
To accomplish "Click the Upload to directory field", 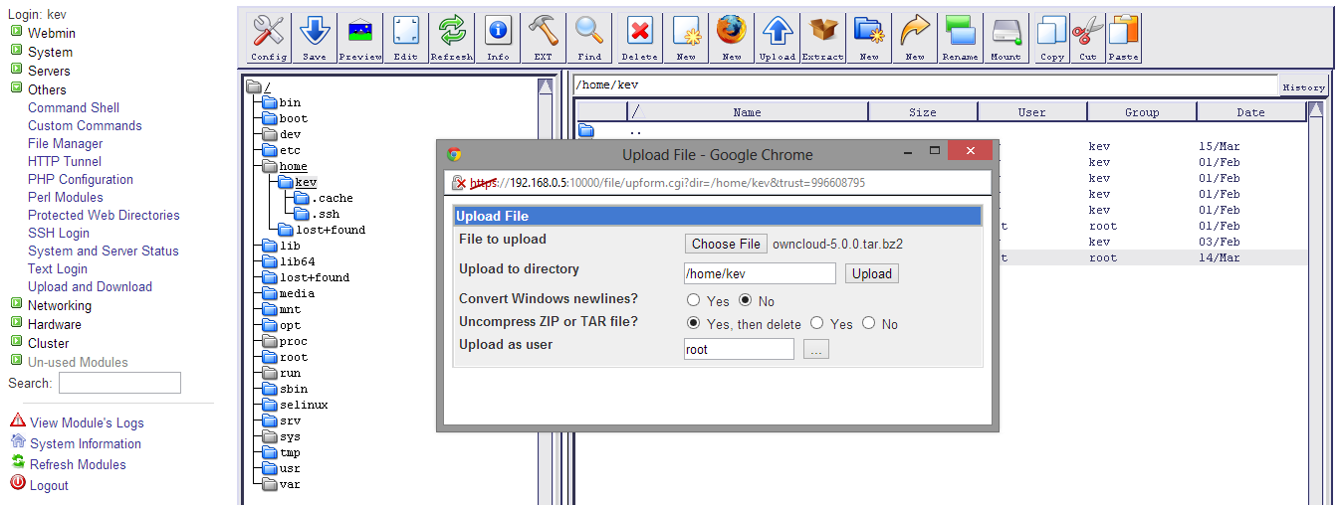I will point(760,273).
